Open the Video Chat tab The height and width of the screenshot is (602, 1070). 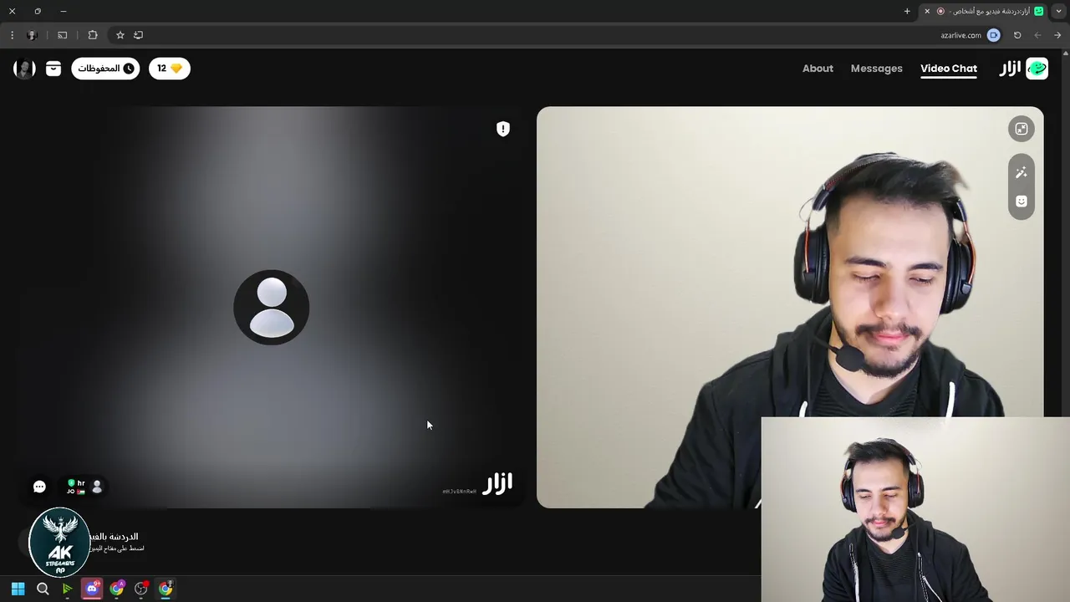click(948, 69)
